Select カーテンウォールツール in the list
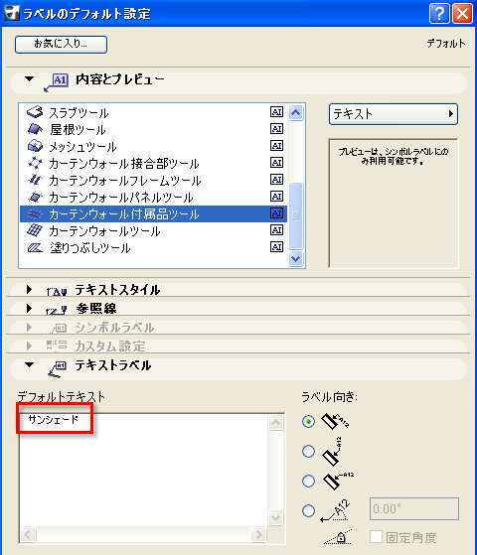Screen dimensions: 477x555 (153, 230)
